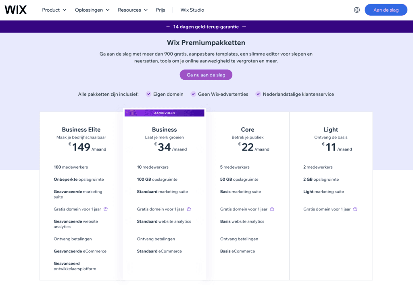
Task: Click 'Maak je bedrijf schaalbaar' subtitle
Action: 81,137
